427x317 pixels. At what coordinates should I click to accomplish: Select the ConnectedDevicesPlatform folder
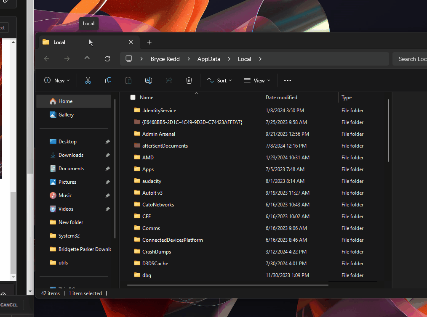pos(172,240)
